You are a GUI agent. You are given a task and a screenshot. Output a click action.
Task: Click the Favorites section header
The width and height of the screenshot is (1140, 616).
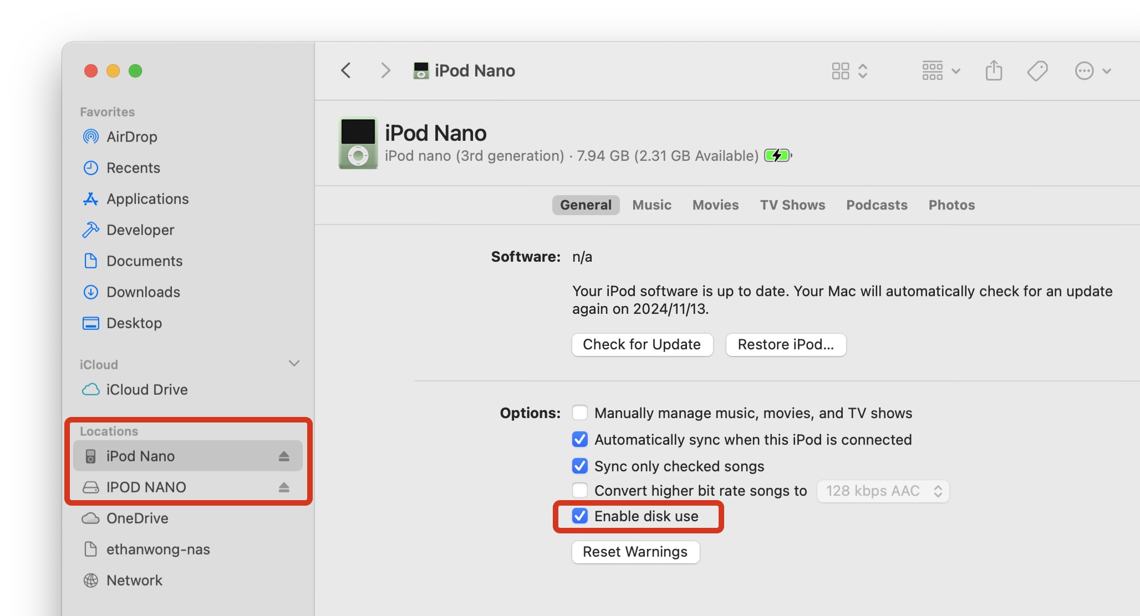pyautogui.click(x=108, y=112)
